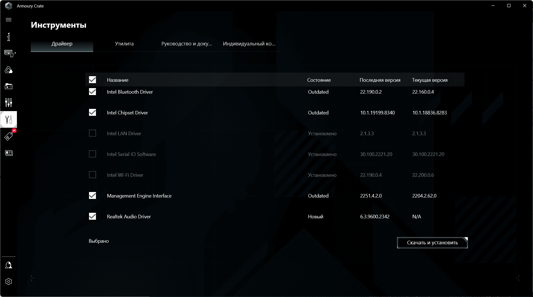Click the Текущая версия column header
Image resolution: width=533 pixels, height=297 pixels.
(430, 80)
